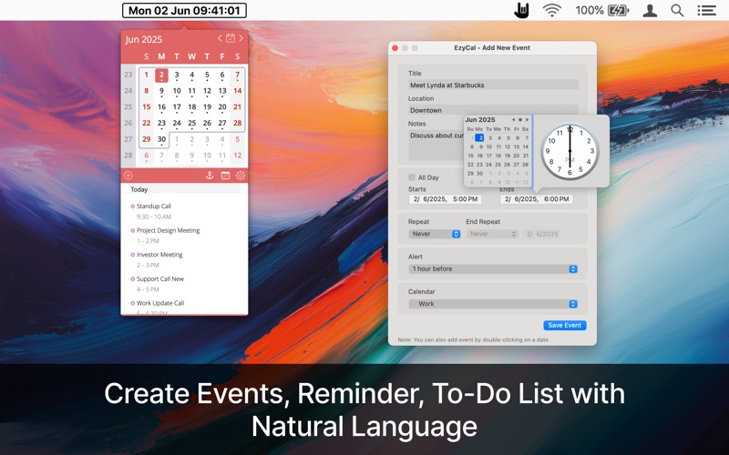Go to next month in EzyCal popup
The image size is (729, 455).
(241, 38)
